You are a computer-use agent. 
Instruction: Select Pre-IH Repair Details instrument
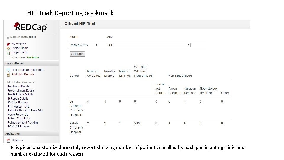pos(20,95)
